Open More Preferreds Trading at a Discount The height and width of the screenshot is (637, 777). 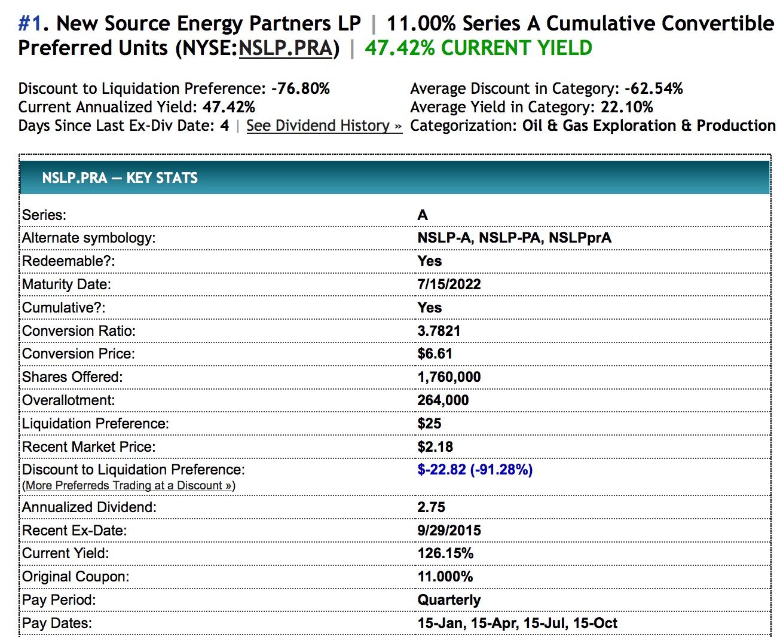click(129, 485)
